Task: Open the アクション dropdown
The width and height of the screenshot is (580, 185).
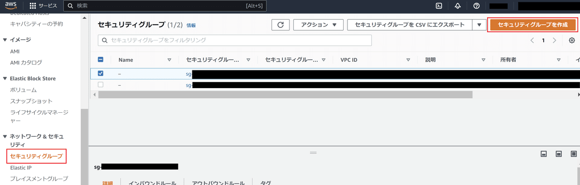Action: click(x=319, y=25)
